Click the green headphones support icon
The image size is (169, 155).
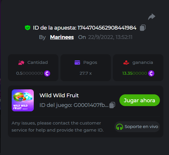point(119,127)
